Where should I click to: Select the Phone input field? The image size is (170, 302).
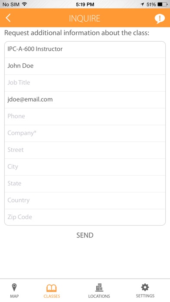coord(85,116)
